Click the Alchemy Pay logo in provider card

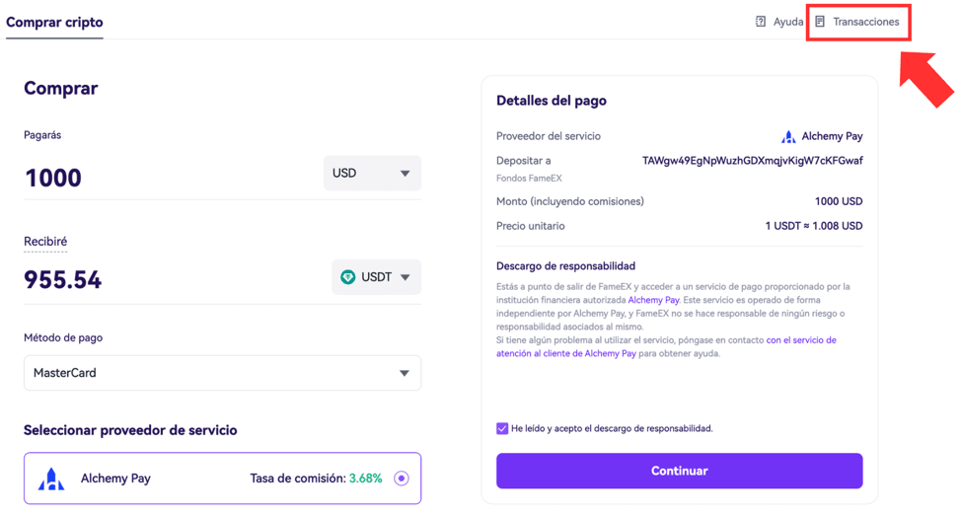tap(51, 478)
